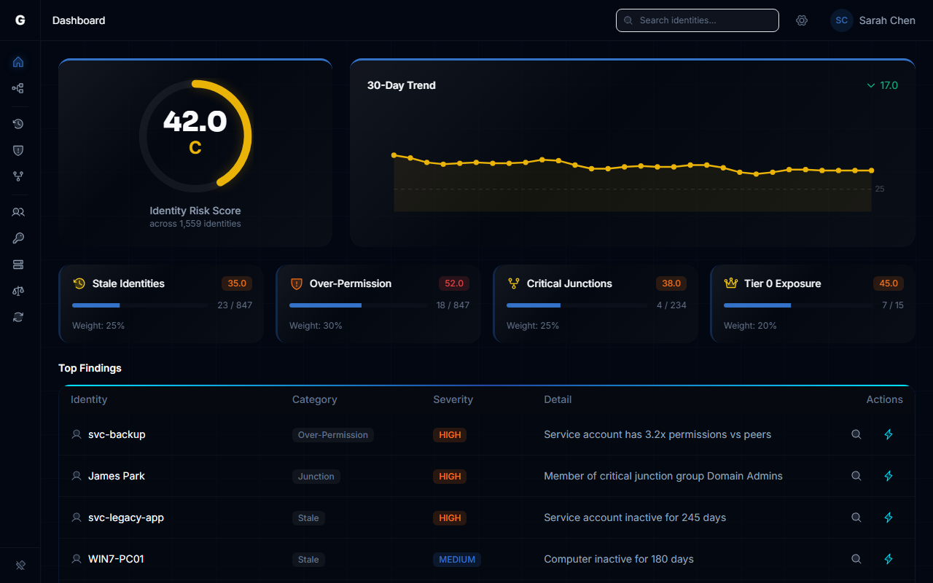Open Sarah Chen's profile menu
The height and width of the screenshot is (583, 933).
coord(873,20)
